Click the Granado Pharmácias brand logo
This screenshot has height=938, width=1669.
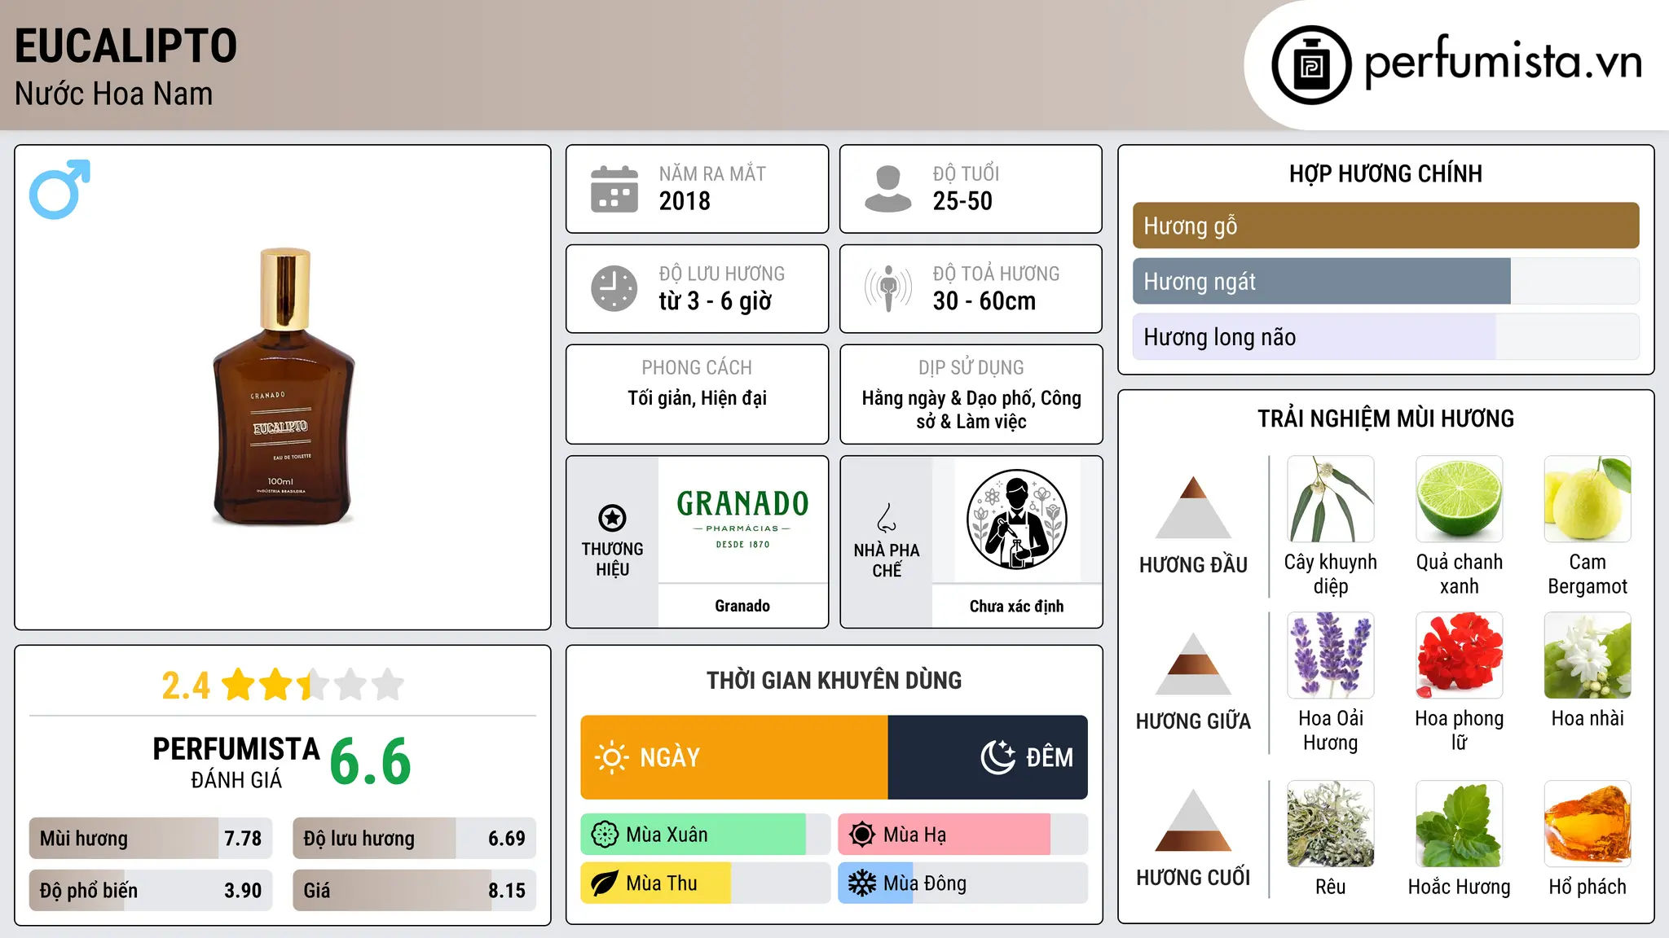pos(742,519)
